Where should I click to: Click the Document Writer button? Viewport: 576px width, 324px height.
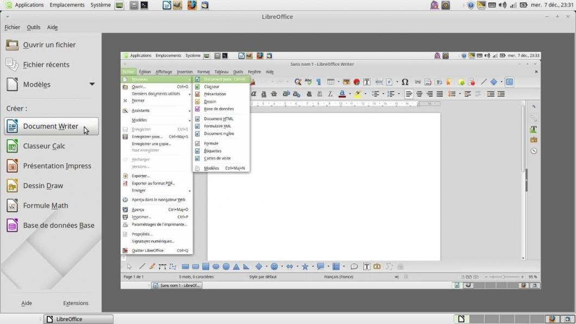click(x=51, y=126)
